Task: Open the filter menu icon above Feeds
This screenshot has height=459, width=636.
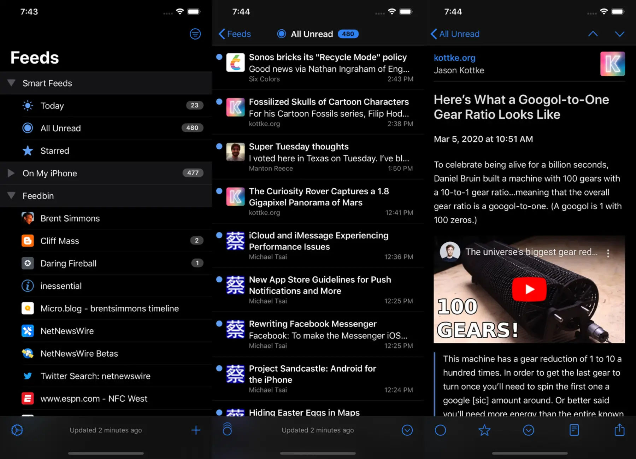Action: pos(195,34)
